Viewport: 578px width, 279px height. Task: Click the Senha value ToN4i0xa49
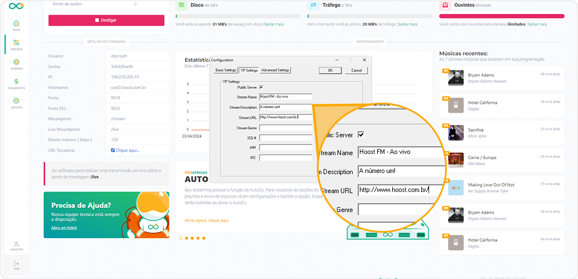click(x=122, y=67)
